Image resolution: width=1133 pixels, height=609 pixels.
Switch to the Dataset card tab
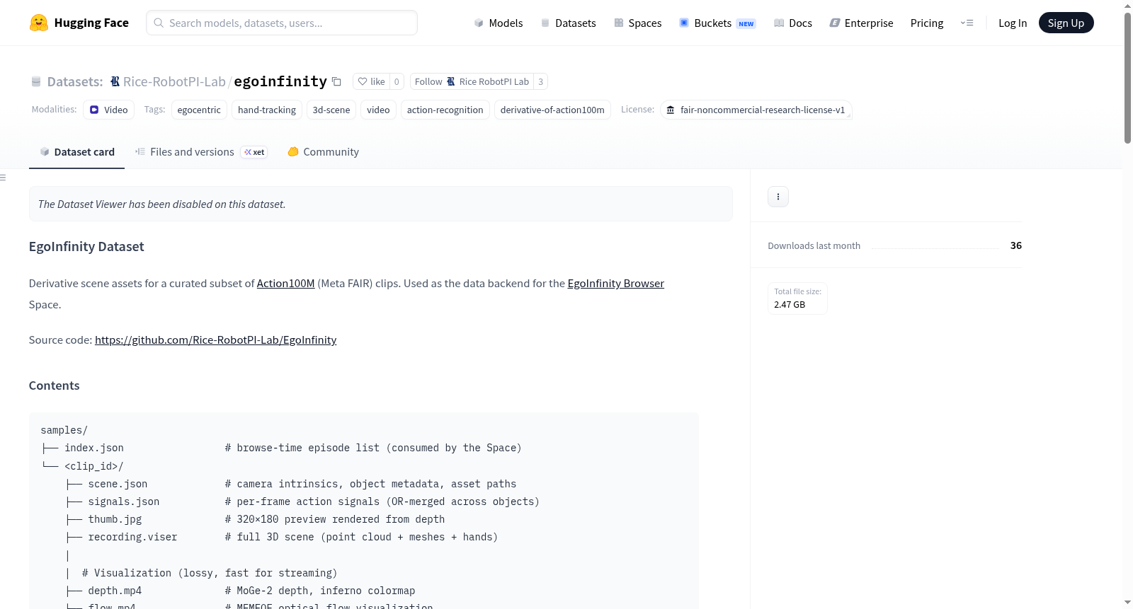click(76, 152)
